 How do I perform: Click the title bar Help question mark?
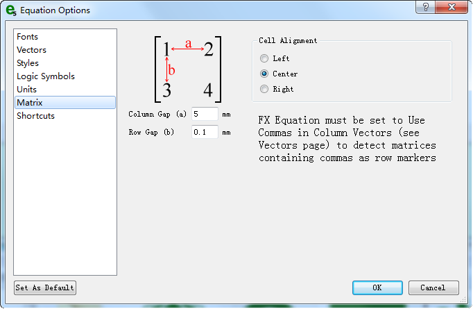425,8
